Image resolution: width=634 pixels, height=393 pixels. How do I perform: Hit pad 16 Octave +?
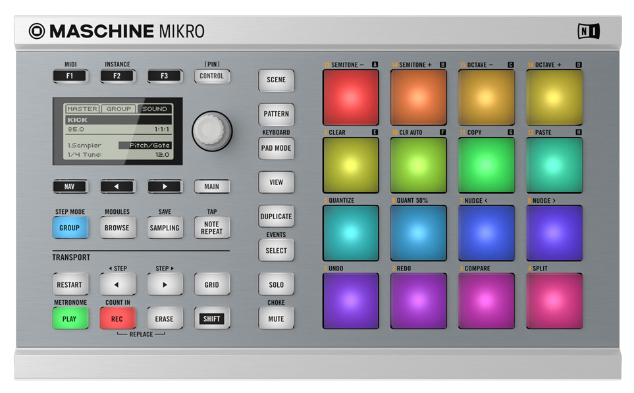(x=554, y=97)
